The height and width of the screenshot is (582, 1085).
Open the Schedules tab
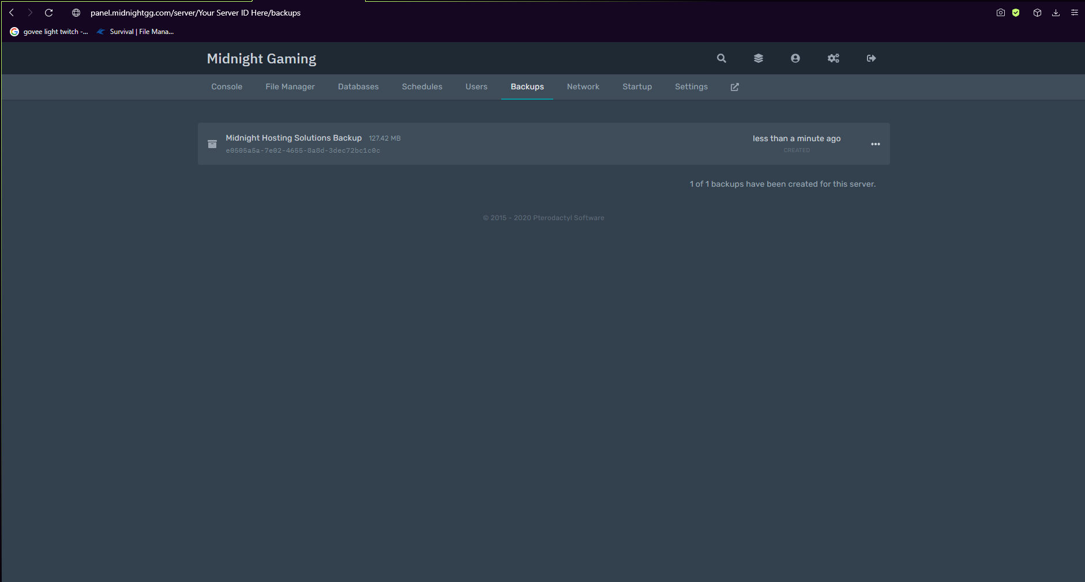pos(422,87)
